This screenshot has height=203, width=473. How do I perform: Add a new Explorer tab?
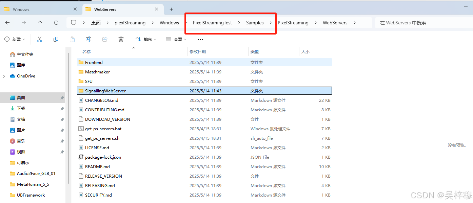(171, 9)
